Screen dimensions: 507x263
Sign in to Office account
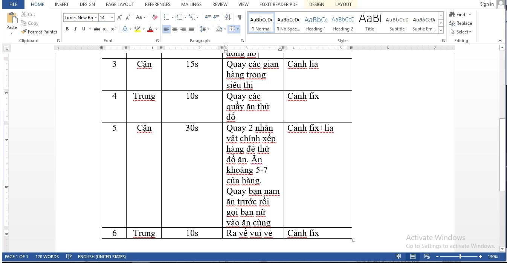(x=487, y=4)
